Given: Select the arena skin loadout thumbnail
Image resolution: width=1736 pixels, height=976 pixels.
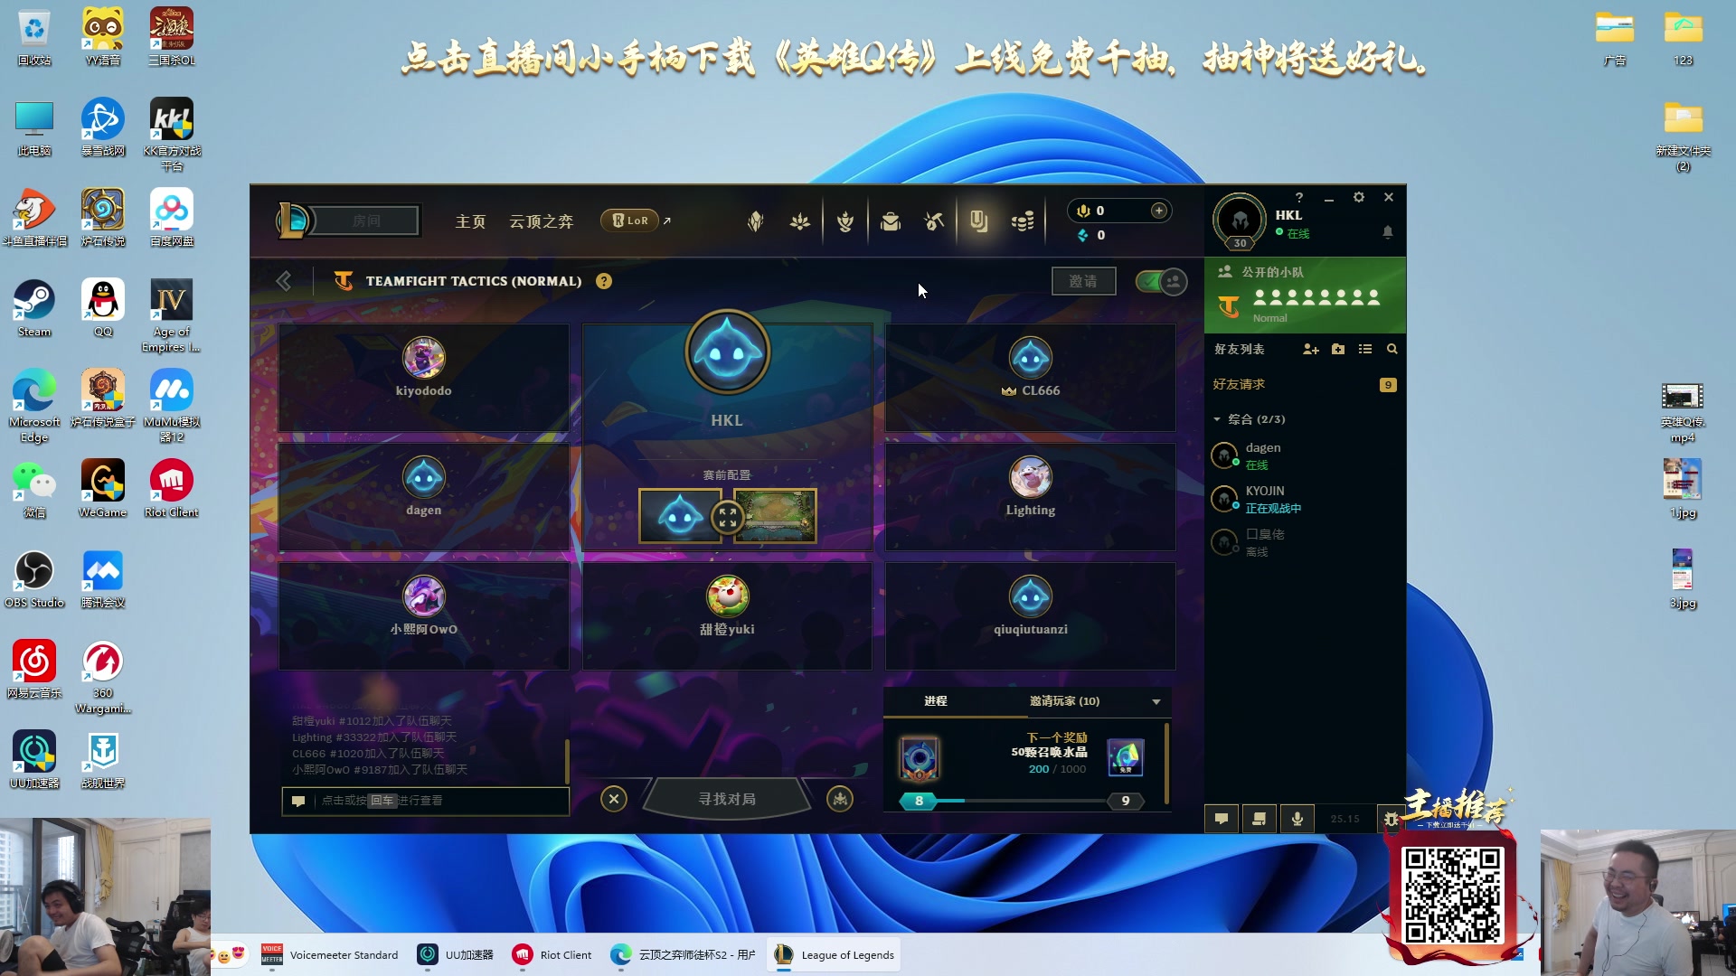Looking at the screenshot, I should click(776, 516).
